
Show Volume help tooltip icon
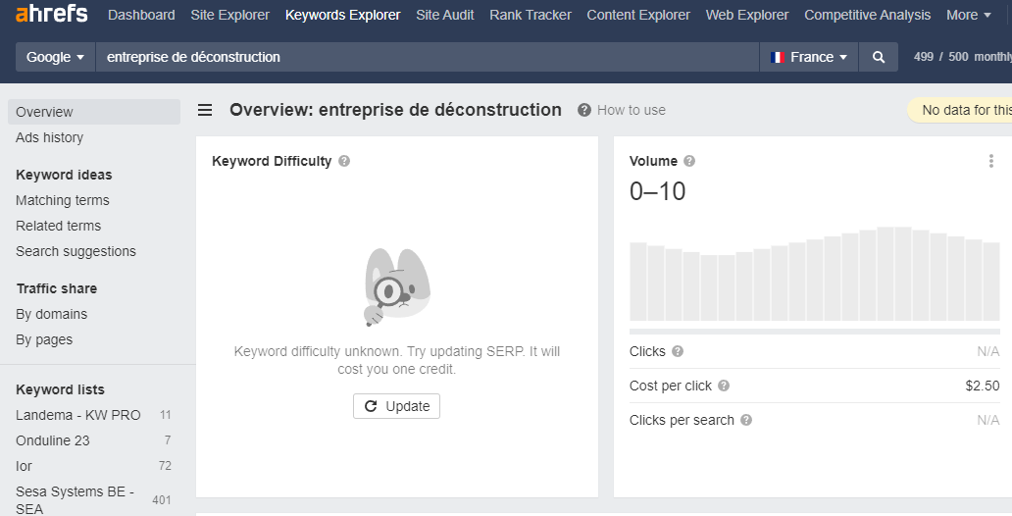point(689,161)
